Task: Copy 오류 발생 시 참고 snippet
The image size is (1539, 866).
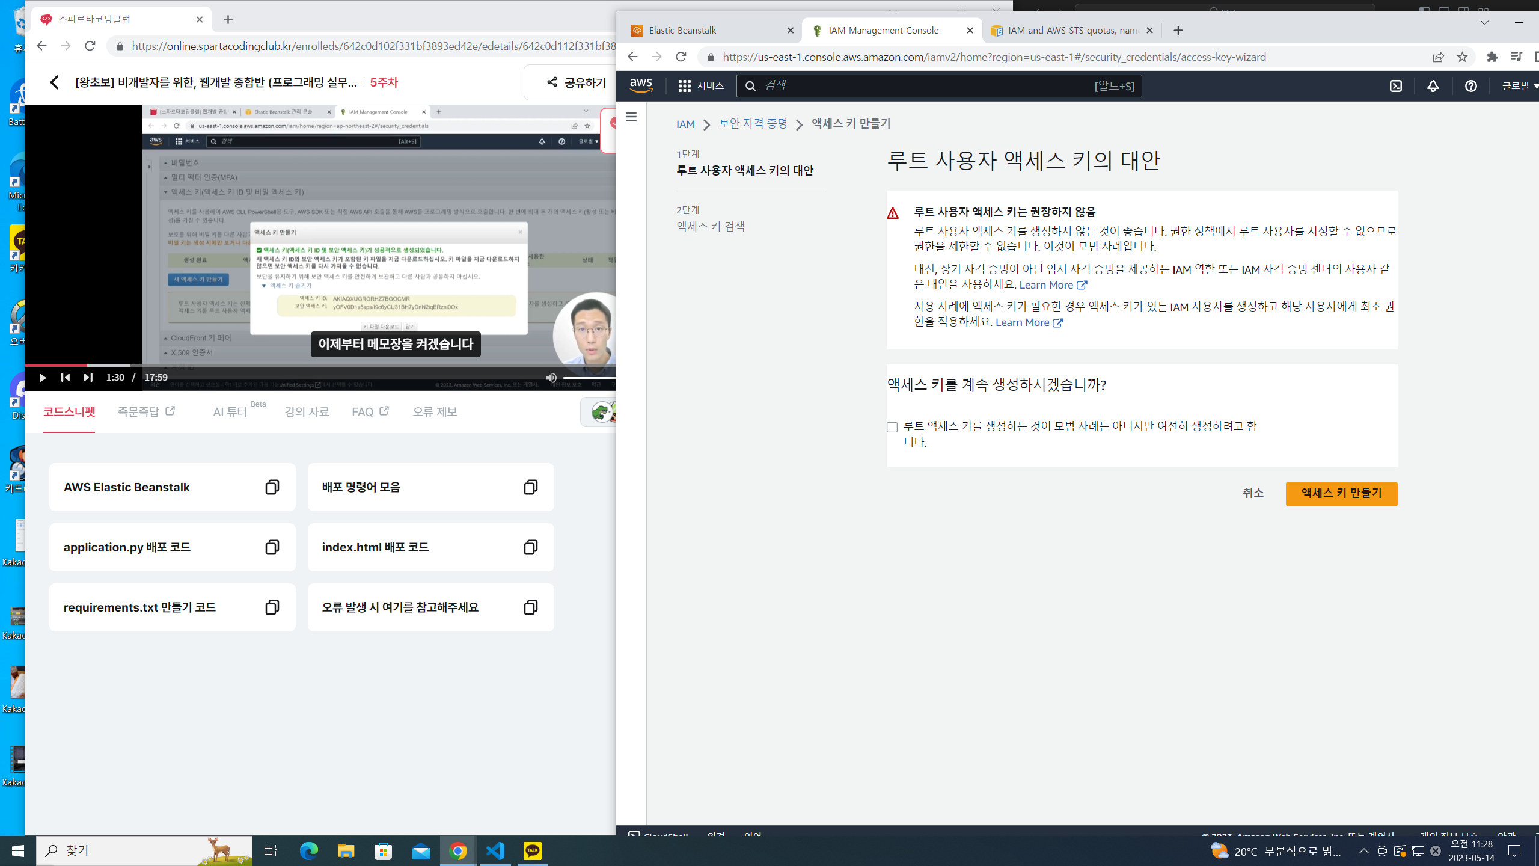Action: click(530, 607)
